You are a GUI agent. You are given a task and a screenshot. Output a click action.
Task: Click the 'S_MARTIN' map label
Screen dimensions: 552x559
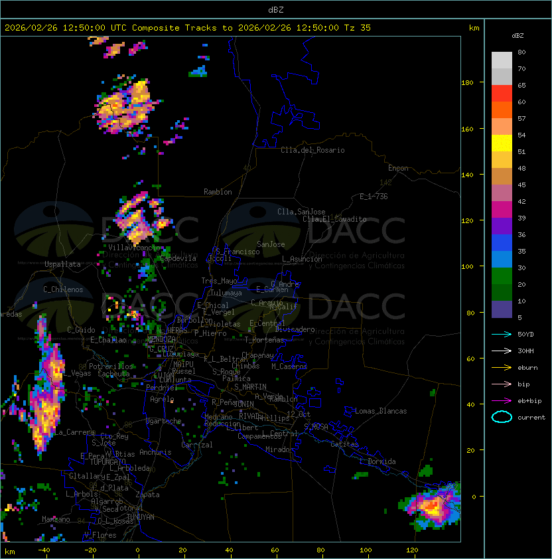click(250, 387)
